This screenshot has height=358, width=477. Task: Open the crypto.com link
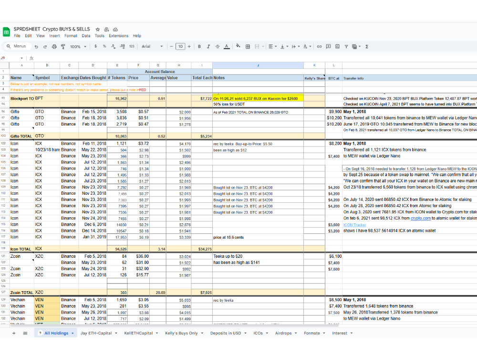point(420,218)
